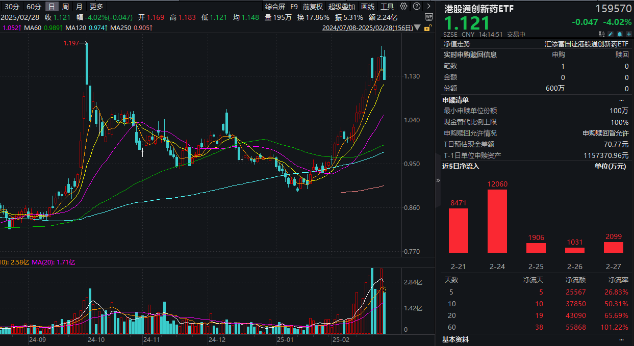This screenshot has width=634, height=346.
Task: Toggle the lock icon near the moving averages
Action: click(x=427, y=28)
